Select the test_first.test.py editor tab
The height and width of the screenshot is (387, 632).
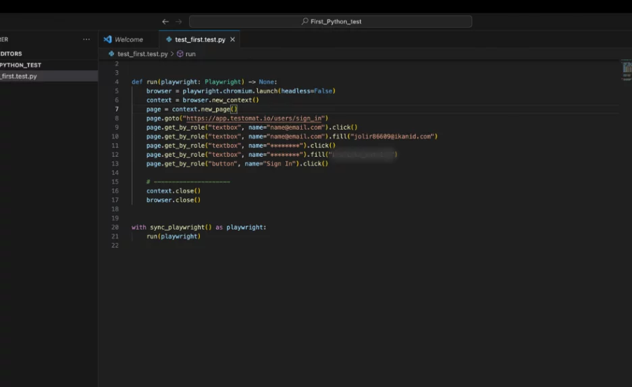pos(199,40)
